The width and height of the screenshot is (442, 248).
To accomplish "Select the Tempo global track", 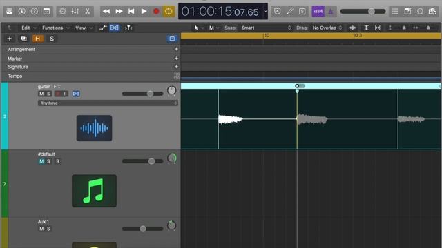I will pos(90,76).
